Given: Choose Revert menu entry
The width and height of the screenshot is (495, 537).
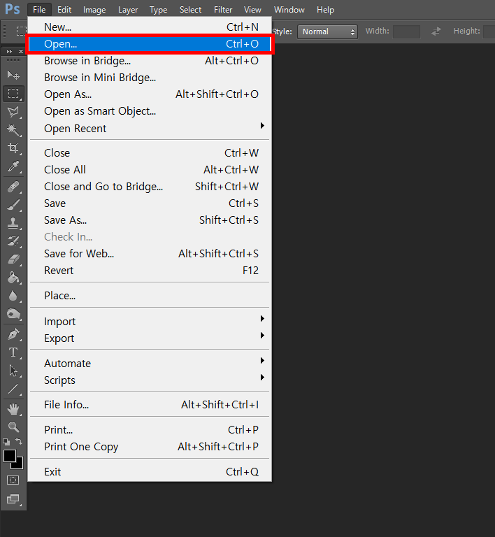Looking at the screenshot, I should click(150, 270).
